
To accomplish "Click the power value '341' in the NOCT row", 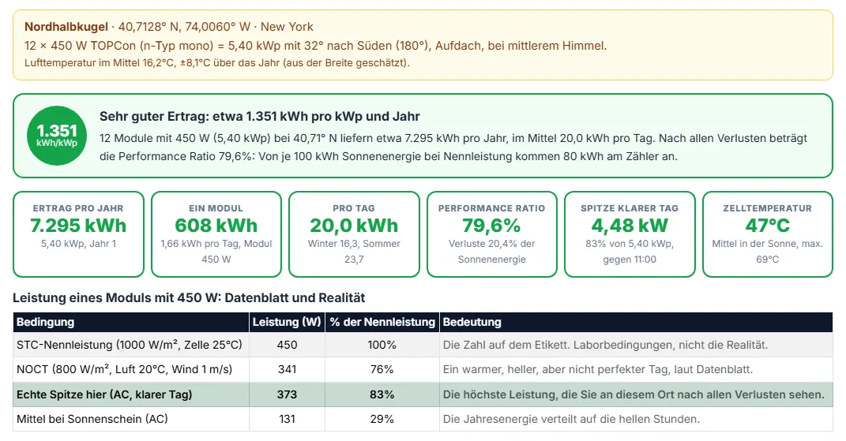I will [287, 369].
